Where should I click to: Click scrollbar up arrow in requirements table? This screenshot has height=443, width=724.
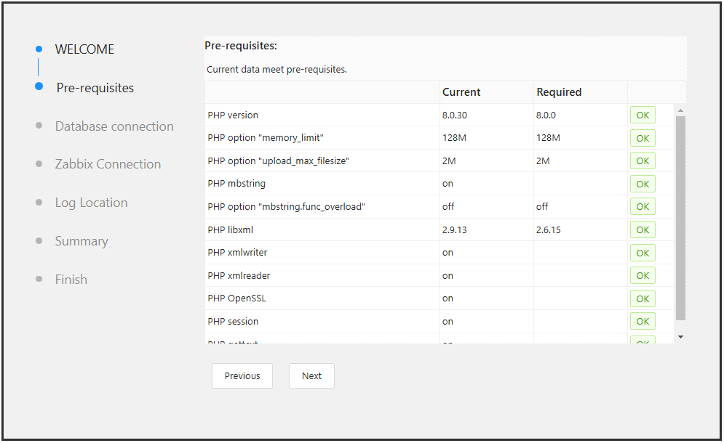point(680,110)
